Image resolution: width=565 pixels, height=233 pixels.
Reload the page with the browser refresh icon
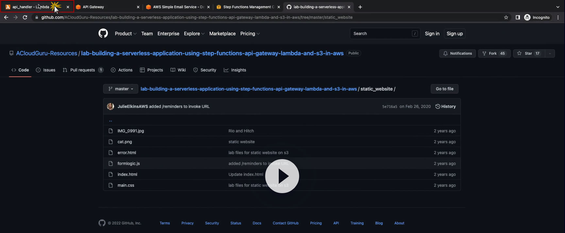pyautogui.click(x=25, y=17)
